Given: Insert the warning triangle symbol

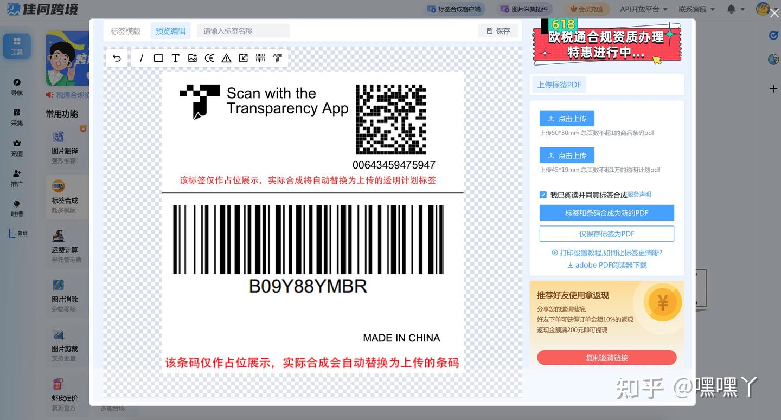Looking at the screenshot, I should pos(226,58).
